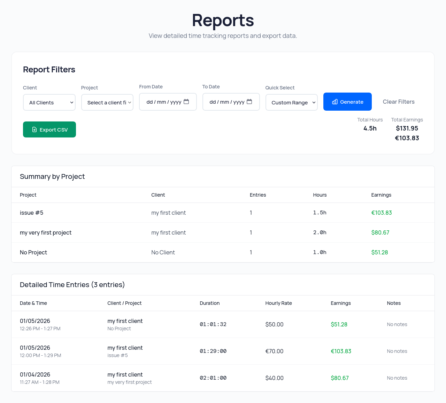The image size is (446, 403).
Task: Click duration 02:01:00
Action: [x=213, y=378]
